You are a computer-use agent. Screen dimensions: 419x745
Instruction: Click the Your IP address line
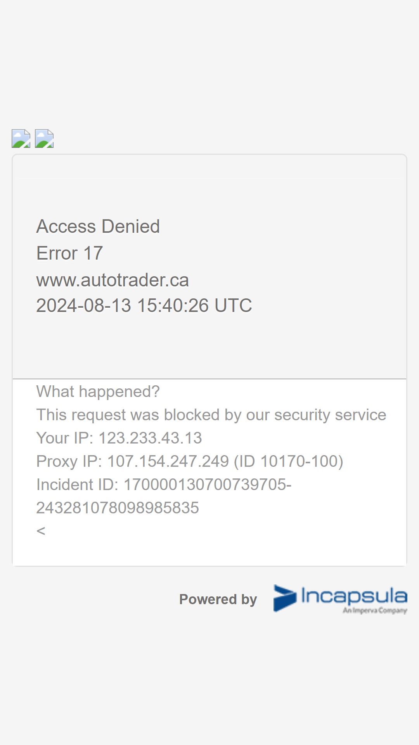tap(119, 438)
